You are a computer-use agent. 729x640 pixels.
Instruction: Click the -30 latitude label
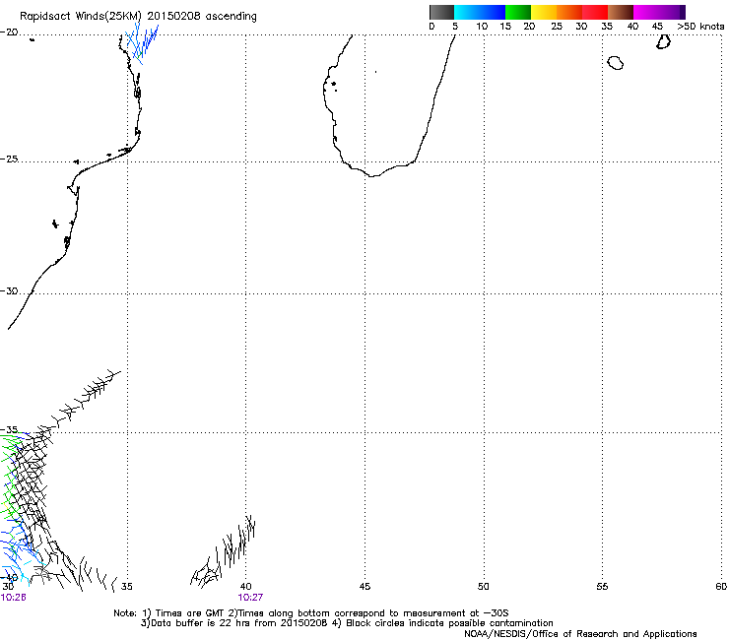click(x=9, y=290)
